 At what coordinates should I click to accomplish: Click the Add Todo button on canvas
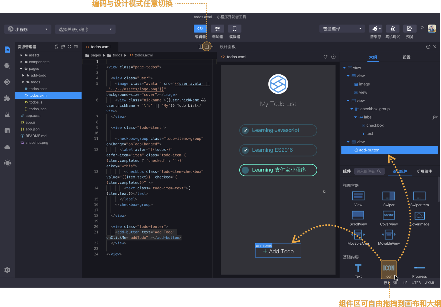(x=278, y=251)
